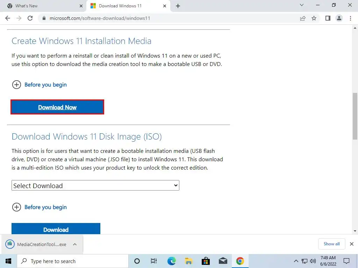Image resolution: width=358 pixels, height=268 pixels.
Task: Click the scrollbar up arrow
Action: (355, 28)
